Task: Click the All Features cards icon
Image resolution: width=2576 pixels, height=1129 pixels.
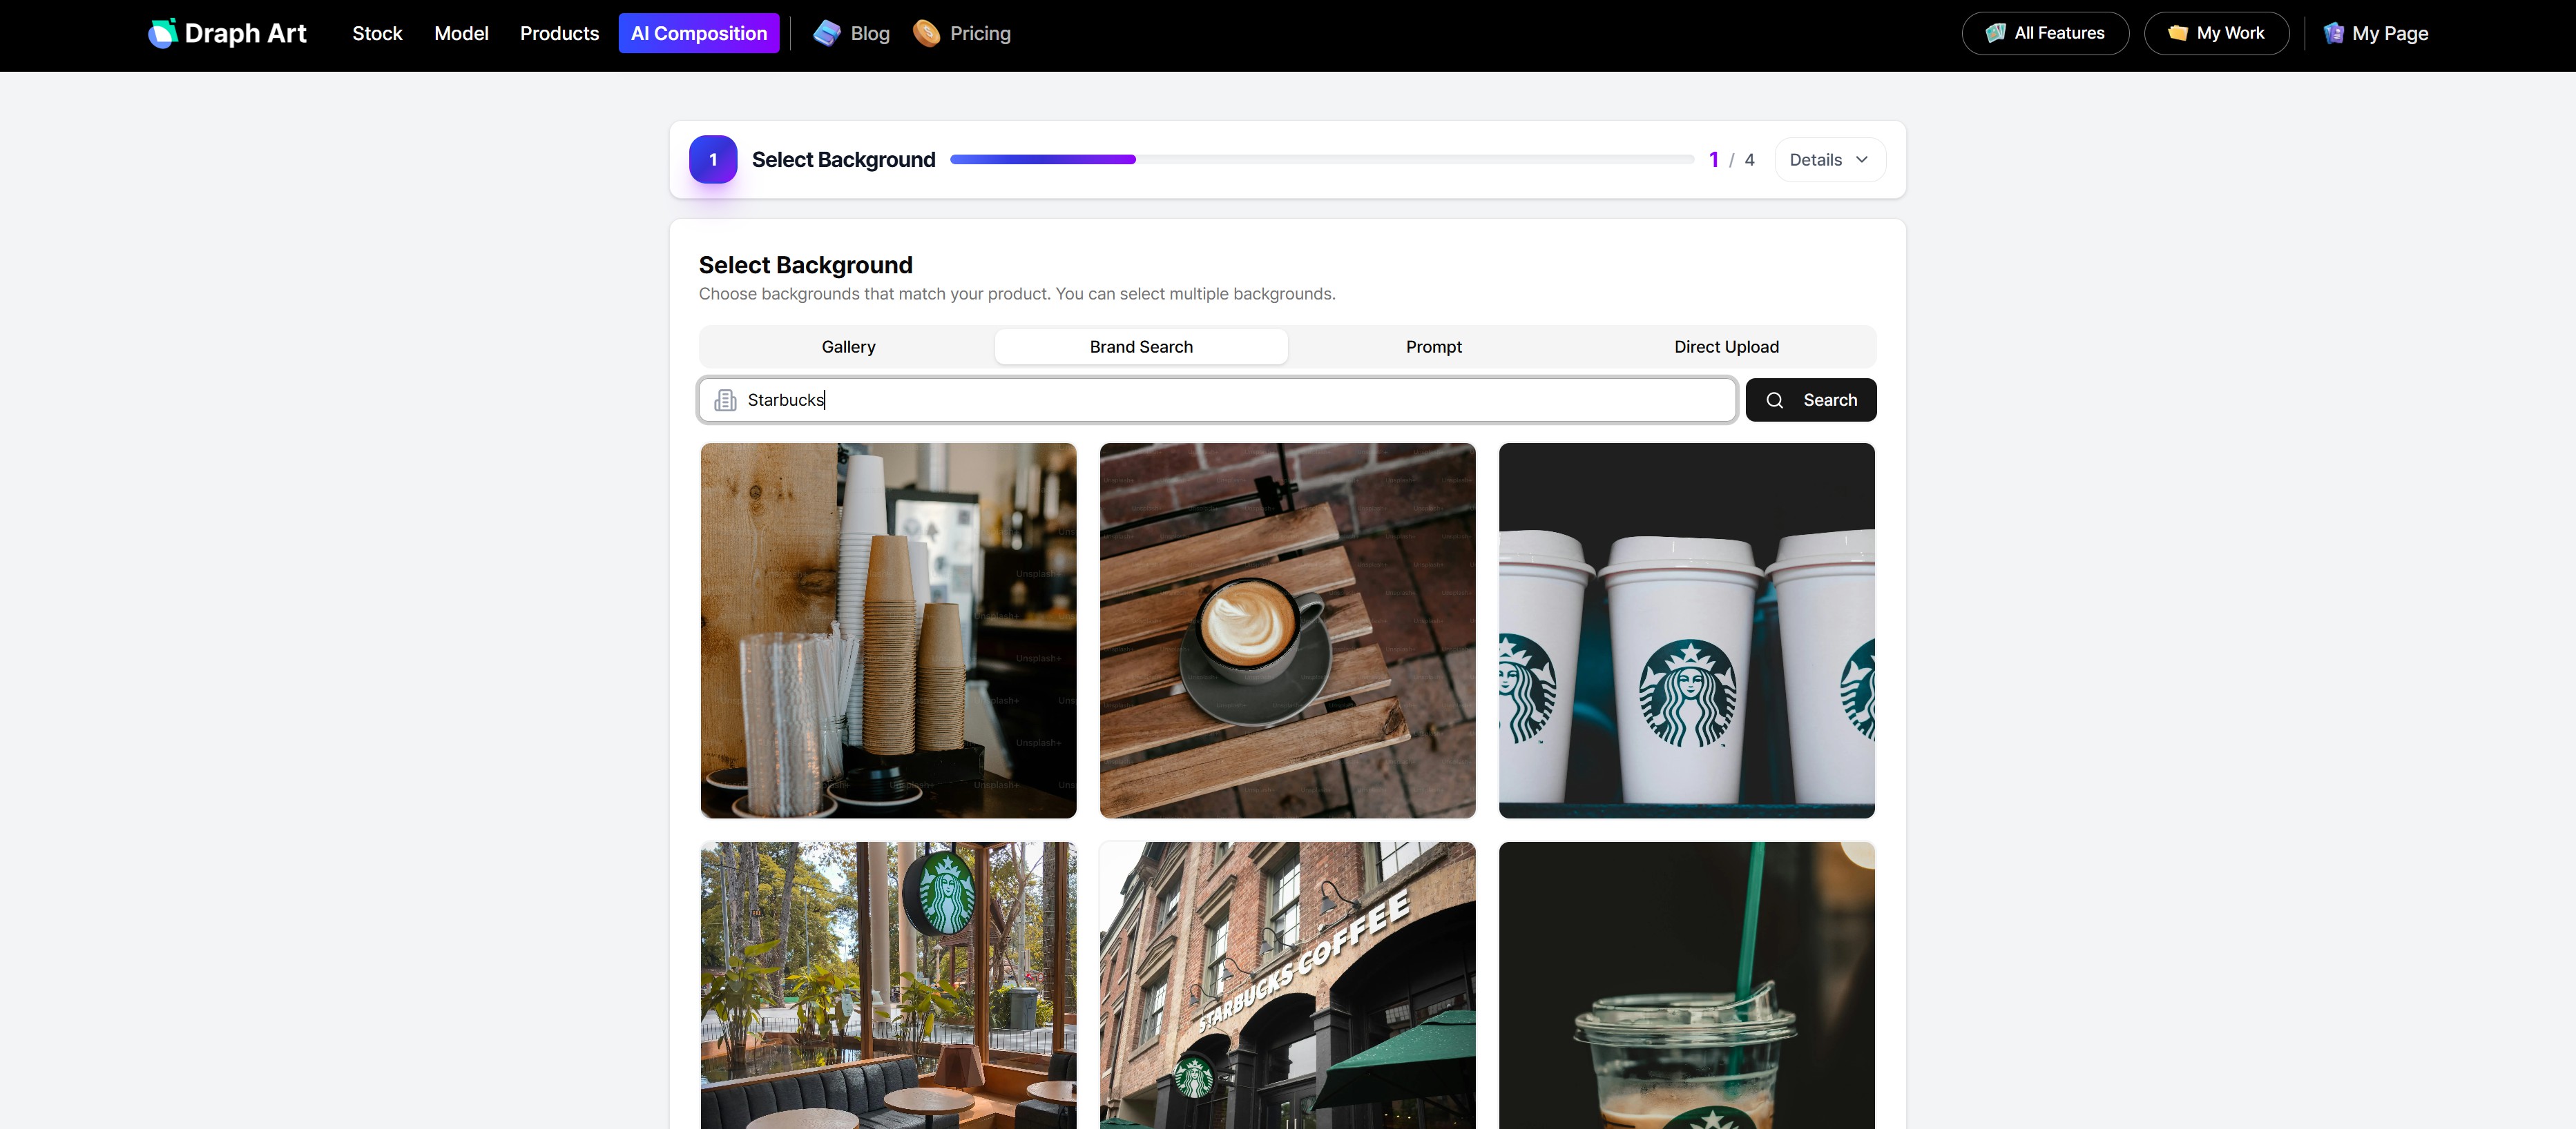Action: [x=1995, y=33]
